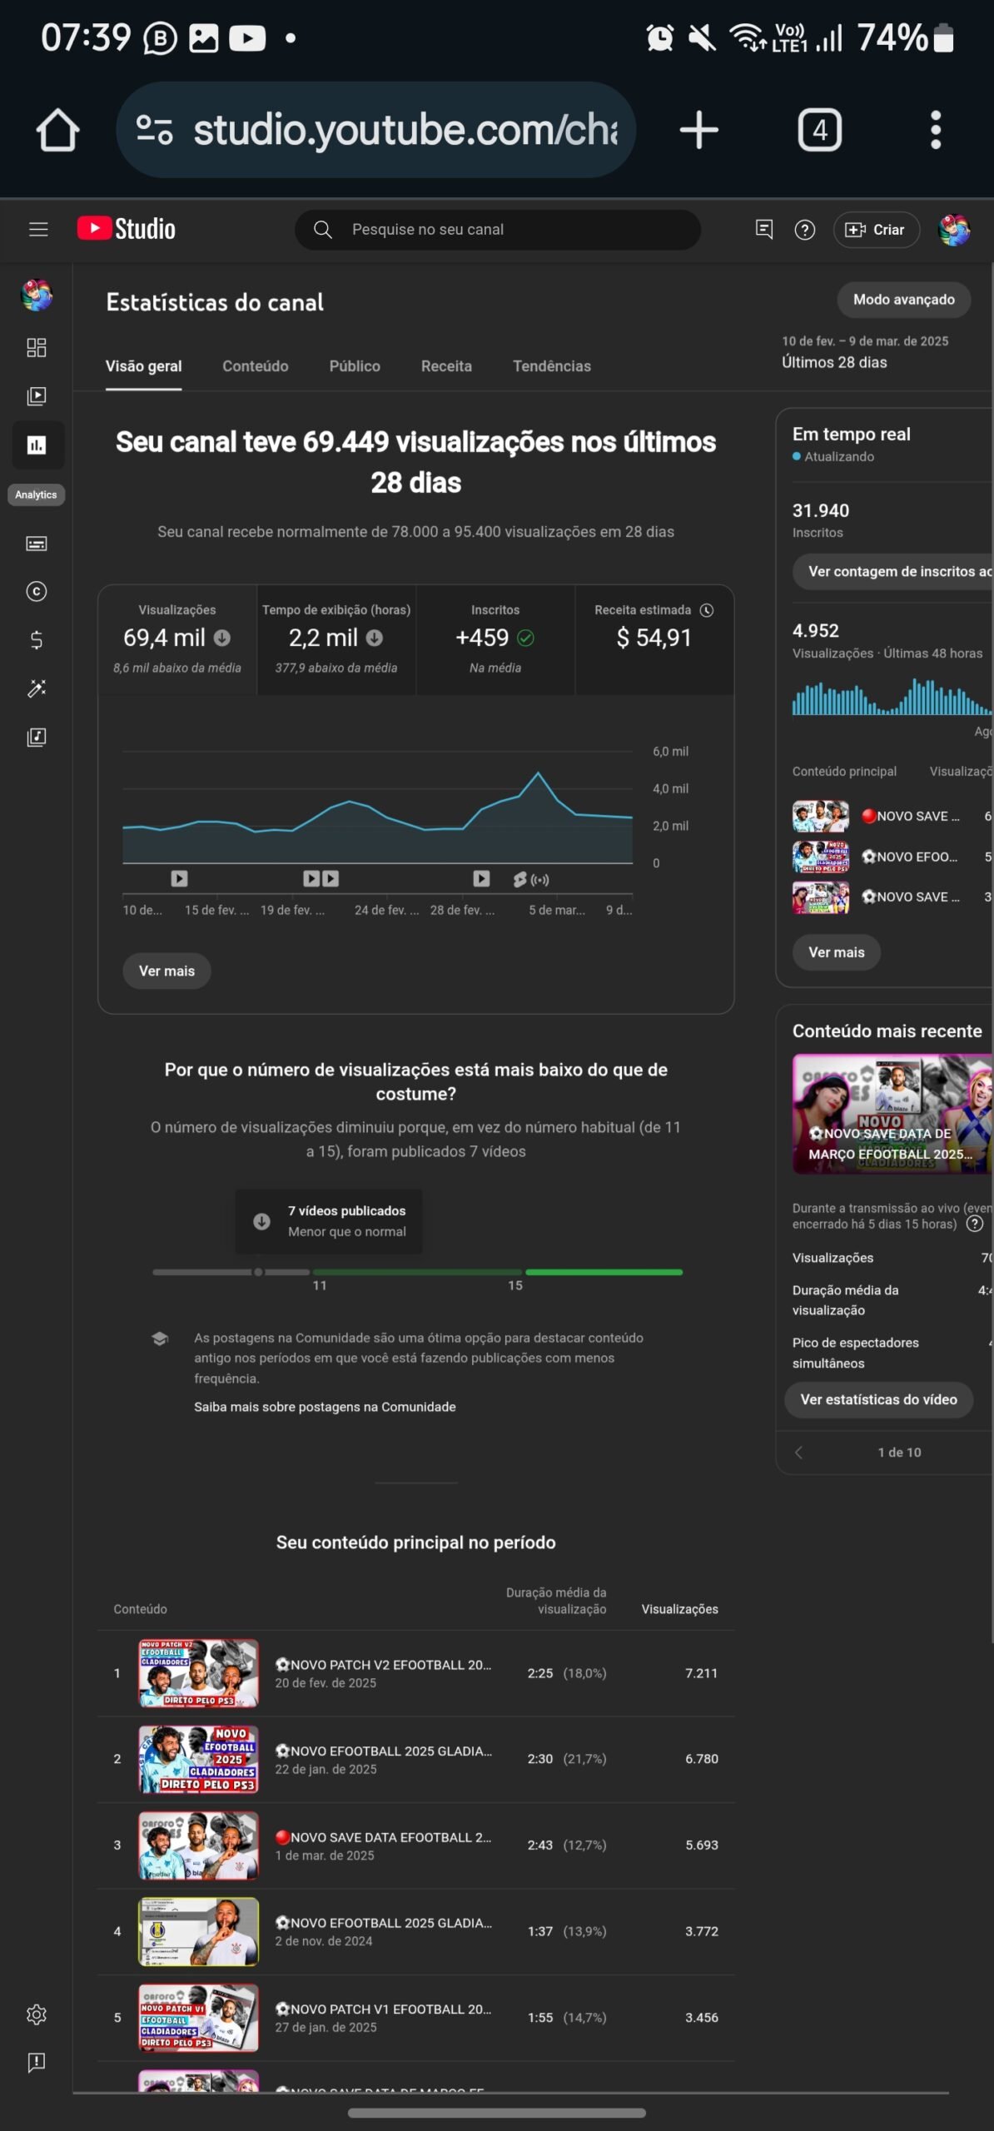The image size is (994, 2131).
Task: Select the Receita estimada $ 54,91 metric card
Action: point(654,640)
